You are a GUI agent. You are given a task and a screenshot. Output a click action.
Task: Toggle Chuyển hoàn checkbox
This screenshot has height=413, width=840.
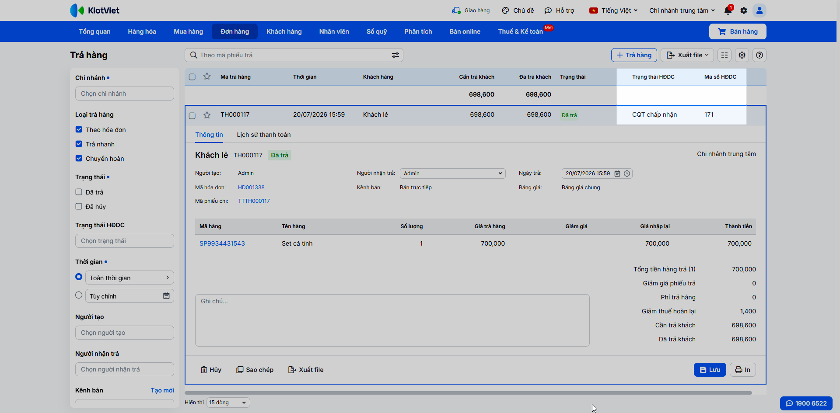[79, 158]
